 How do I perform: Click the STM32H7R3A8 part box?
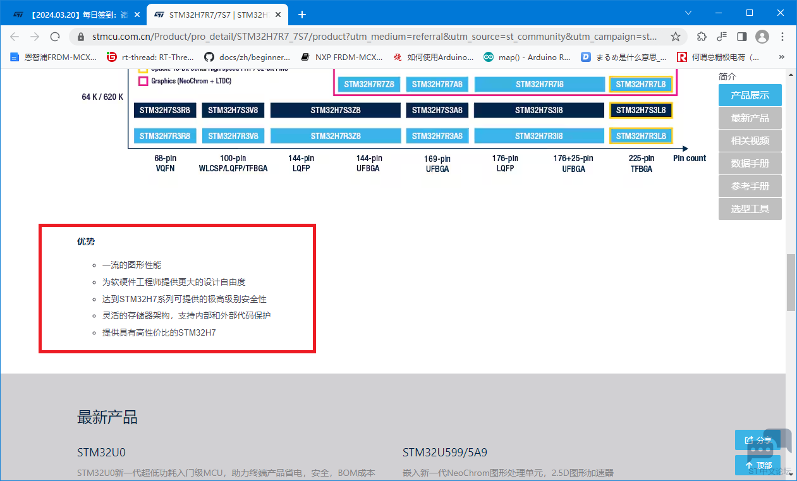coord(437,136)
